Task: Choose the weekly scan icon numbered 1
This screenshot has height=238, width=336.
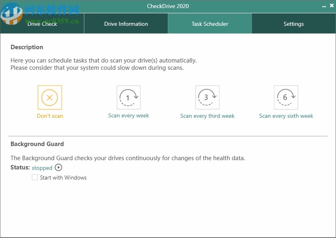Action: click(x=129, y=98)
